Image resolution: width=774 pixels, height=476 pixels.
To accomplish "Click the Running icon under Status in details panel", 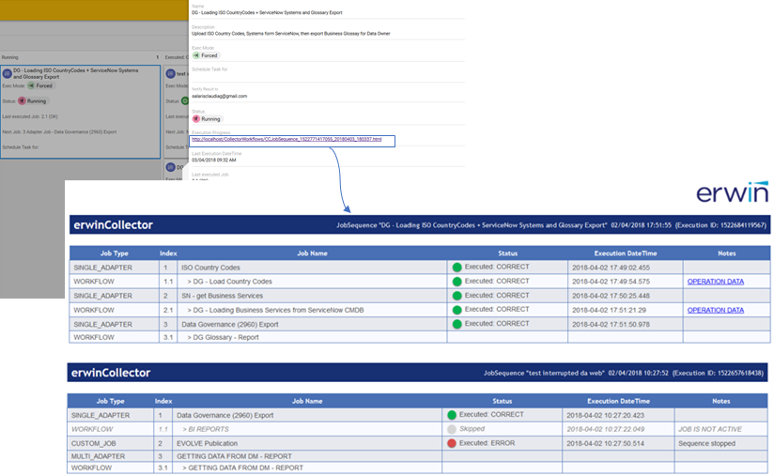I will 196,119.
